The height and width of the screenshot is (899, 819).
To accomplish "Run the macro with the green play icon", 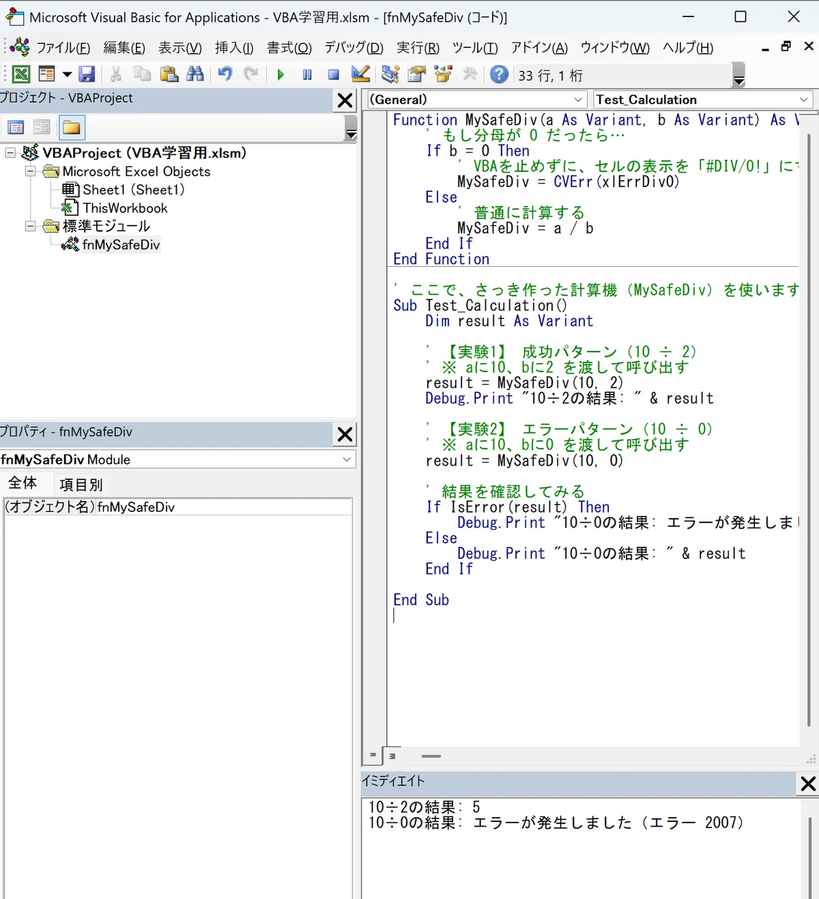I will point(281,74).
